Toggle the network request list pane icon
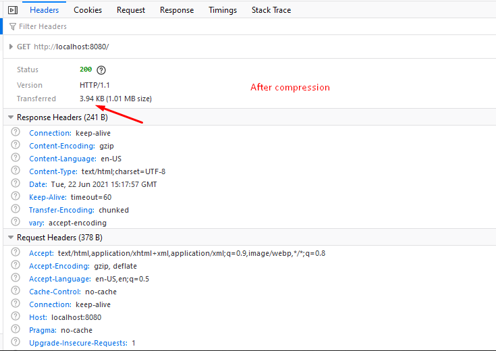Image resolution: width=496 pixels, height=351 pixels. point(13,10)
